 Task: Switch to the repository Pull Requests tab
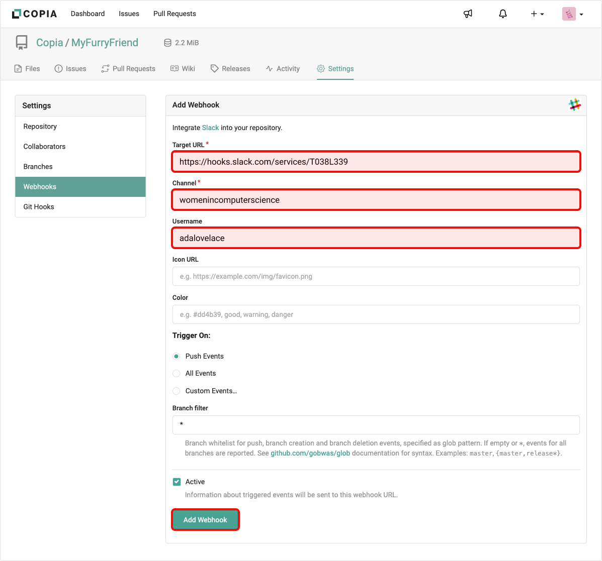coord(128,69)
